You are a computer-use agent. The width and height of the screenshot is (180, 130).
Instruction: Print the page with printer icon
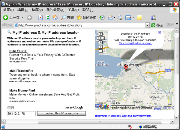point(120,18)
